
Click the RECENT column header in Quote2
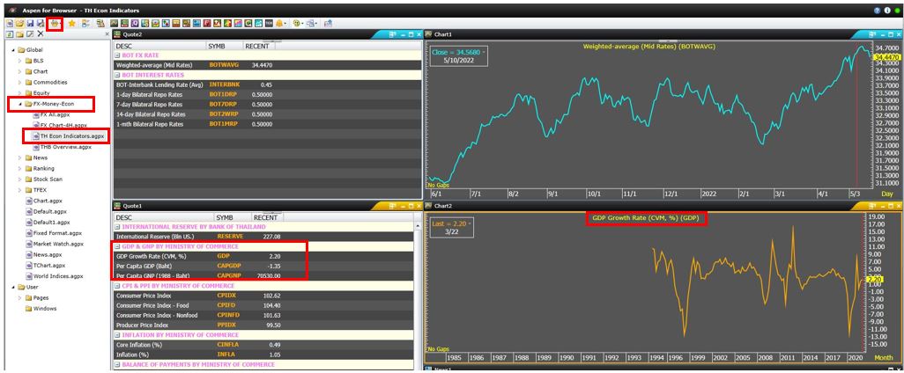pos(257,45)
